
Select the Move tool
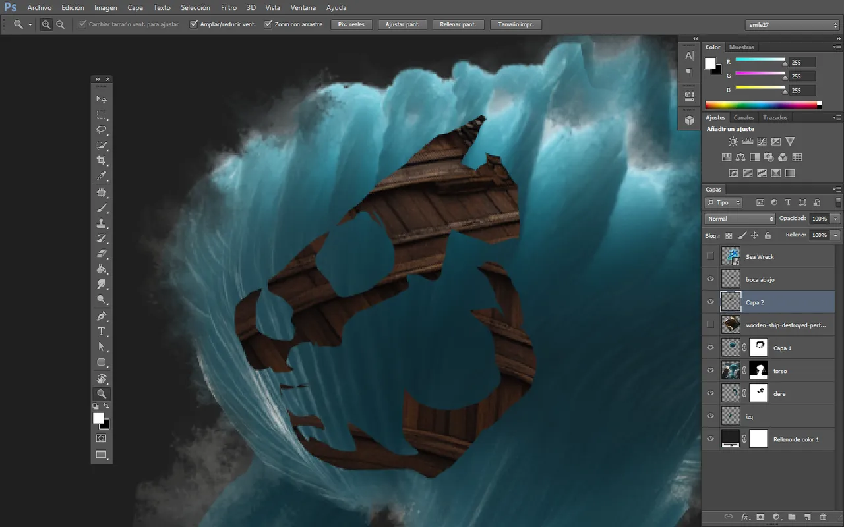click(x=102, y=99)
